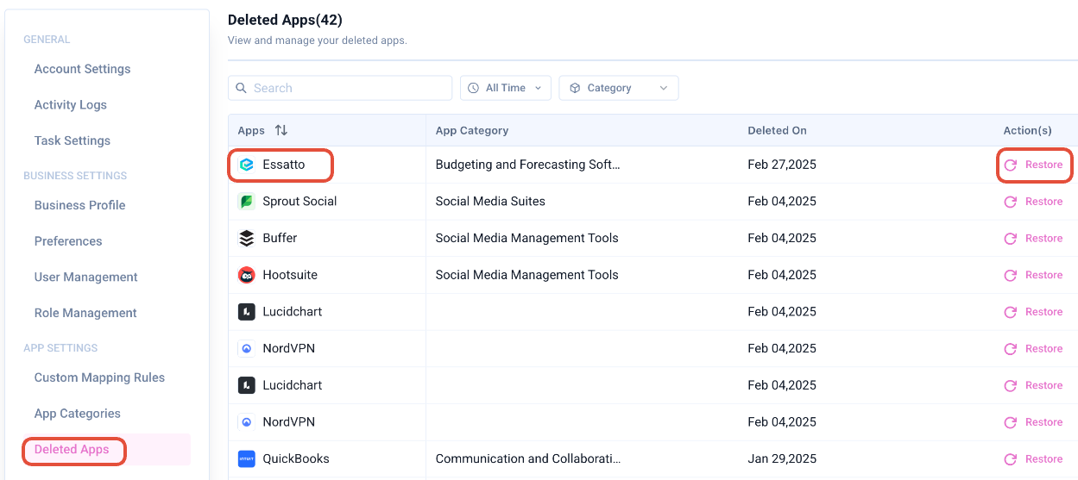Restore the Sprout Social app

pyautogui.click(x=1034, y=202)
